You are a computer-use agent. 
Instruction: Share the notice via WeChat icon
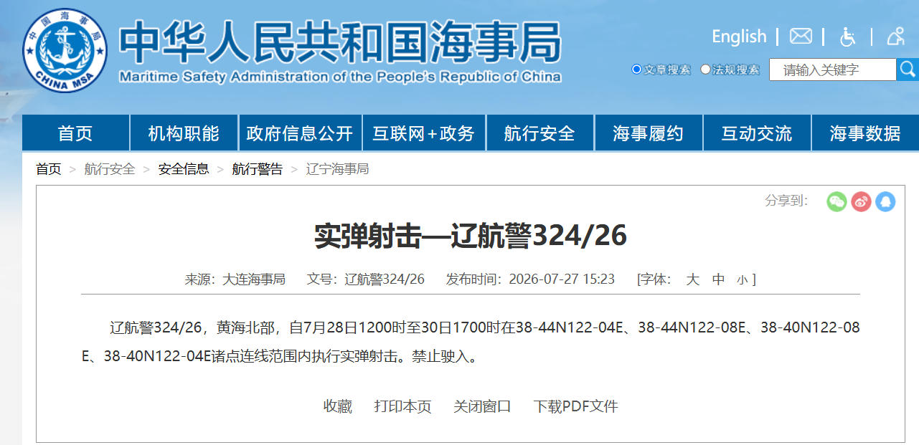[836, 201]
